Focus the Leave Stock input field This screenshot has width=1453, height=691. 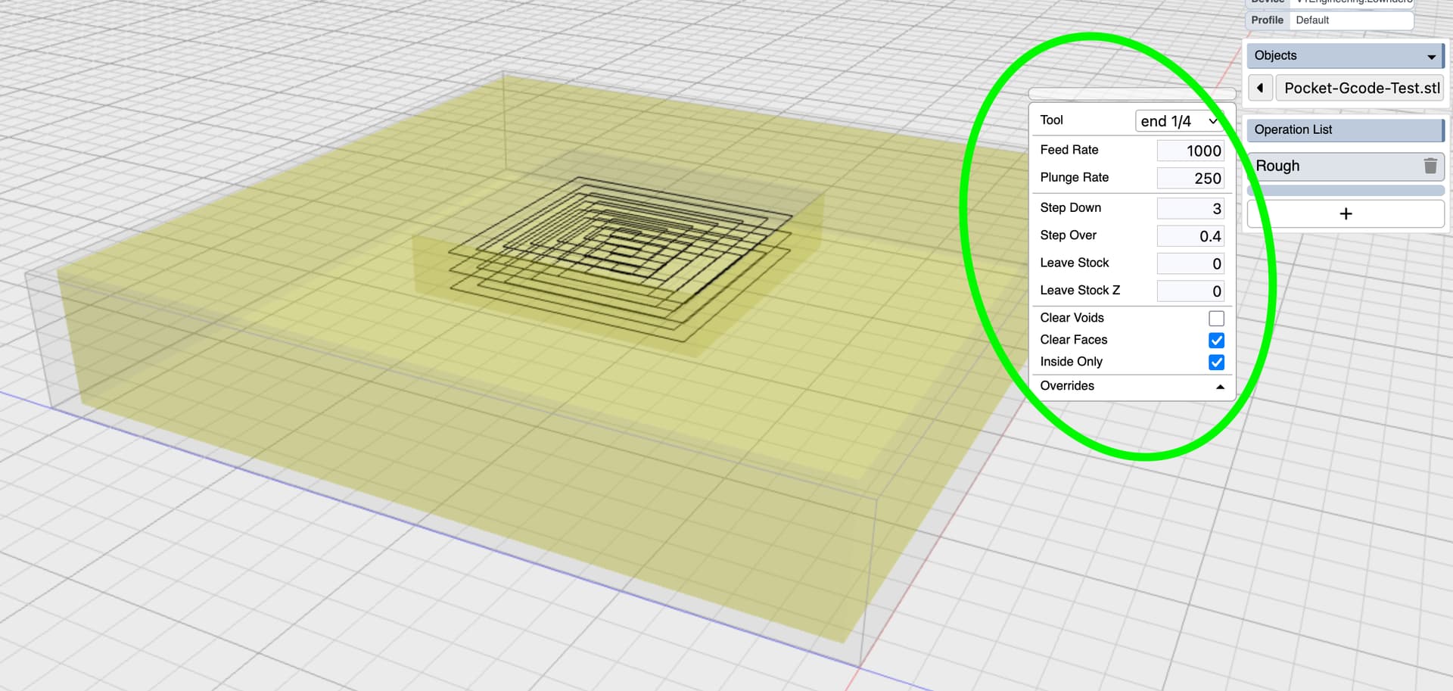pos(1190,263)
